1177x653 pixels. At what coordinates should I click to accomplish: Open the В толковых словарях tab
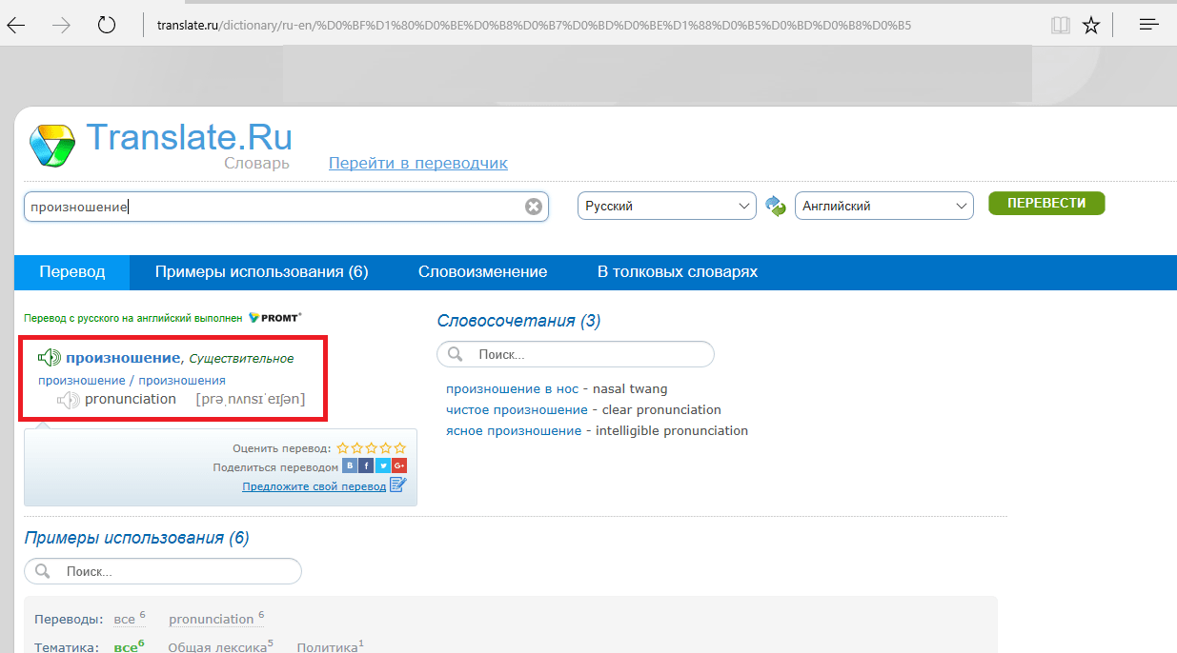click(677, 272)
